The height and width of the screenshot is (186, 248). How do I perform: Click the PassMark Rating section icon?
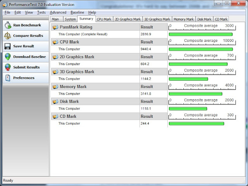[x=55, y=27]
